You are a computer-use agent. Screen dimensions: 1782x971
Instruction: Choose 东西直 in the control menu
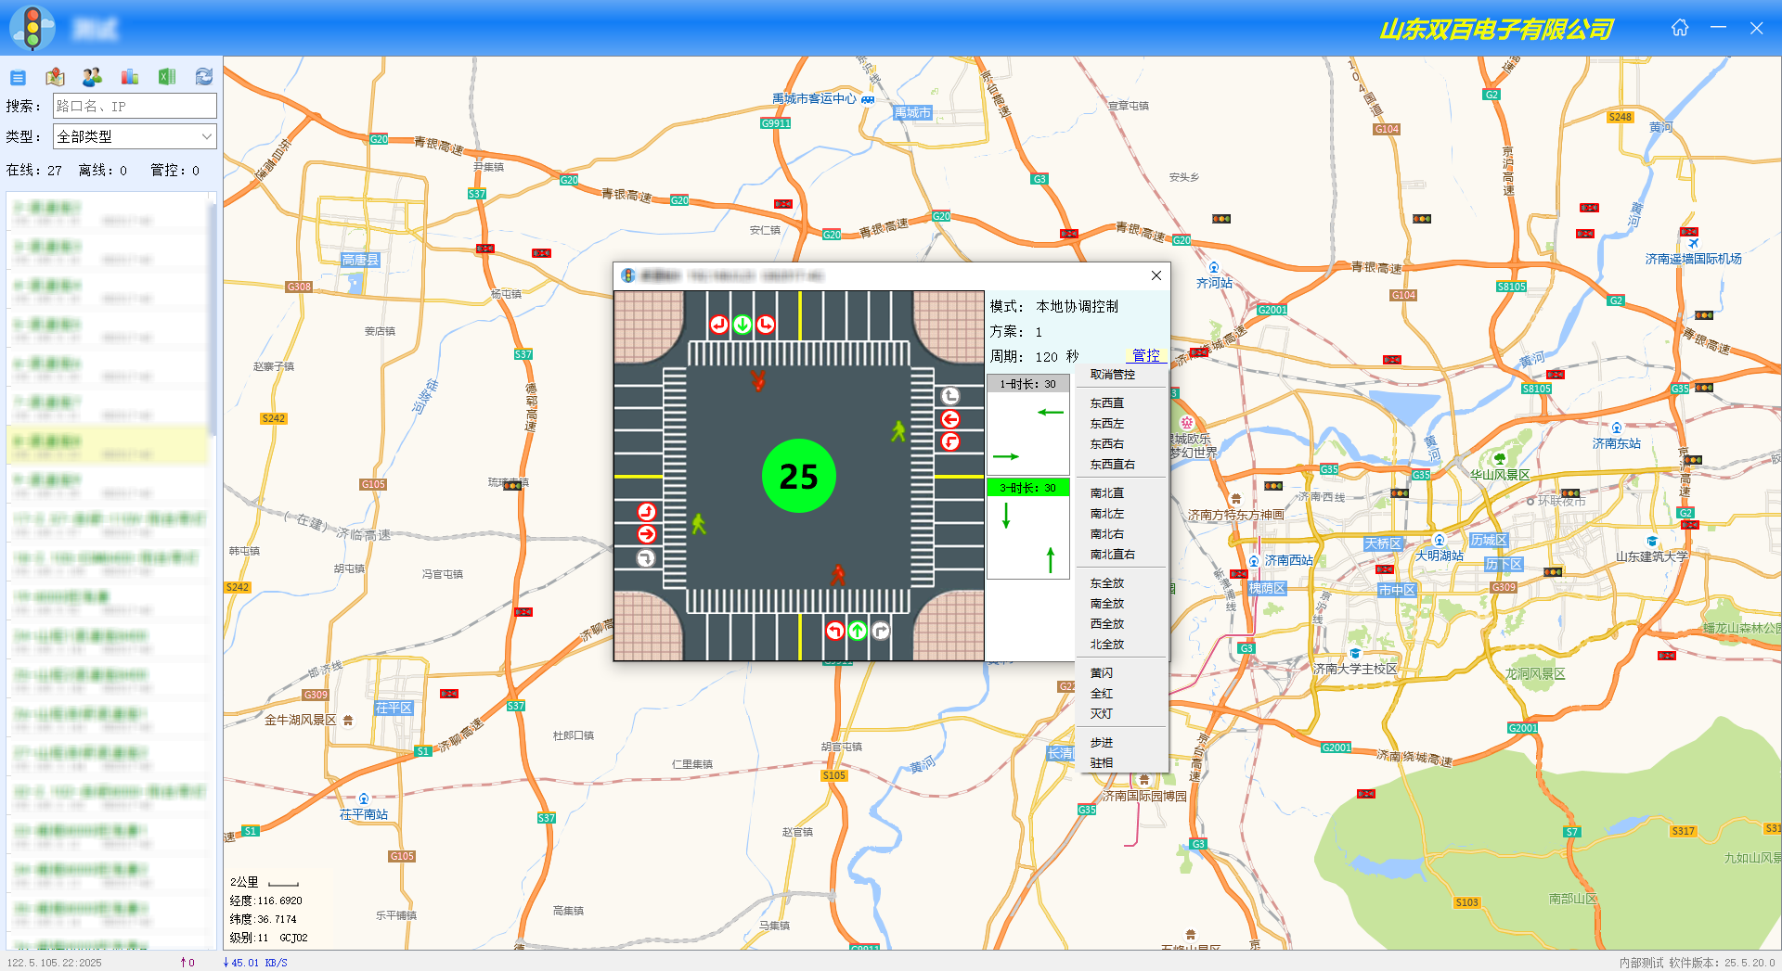[x=1106, y=403]
